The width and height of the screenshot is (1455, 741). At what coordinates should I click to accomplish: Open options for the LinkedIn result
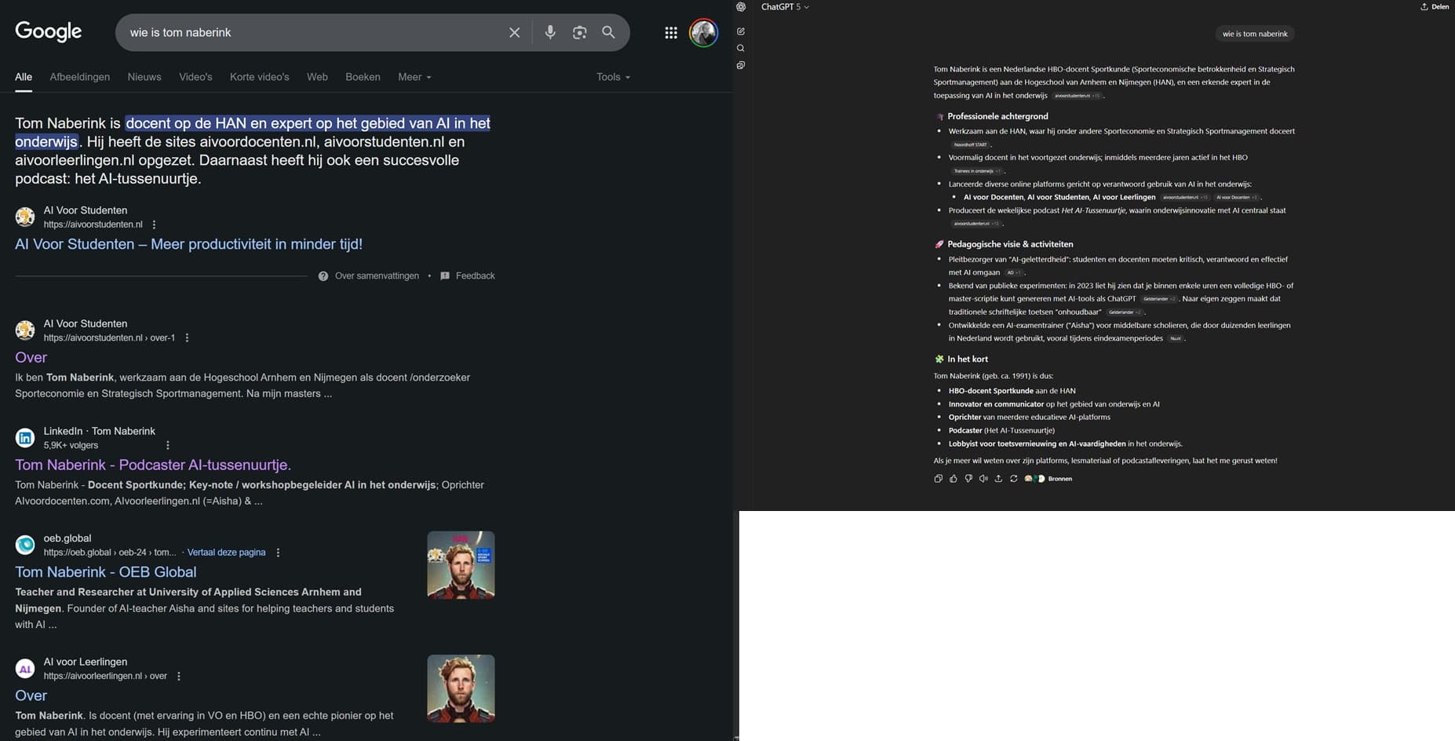coord(167,445)
